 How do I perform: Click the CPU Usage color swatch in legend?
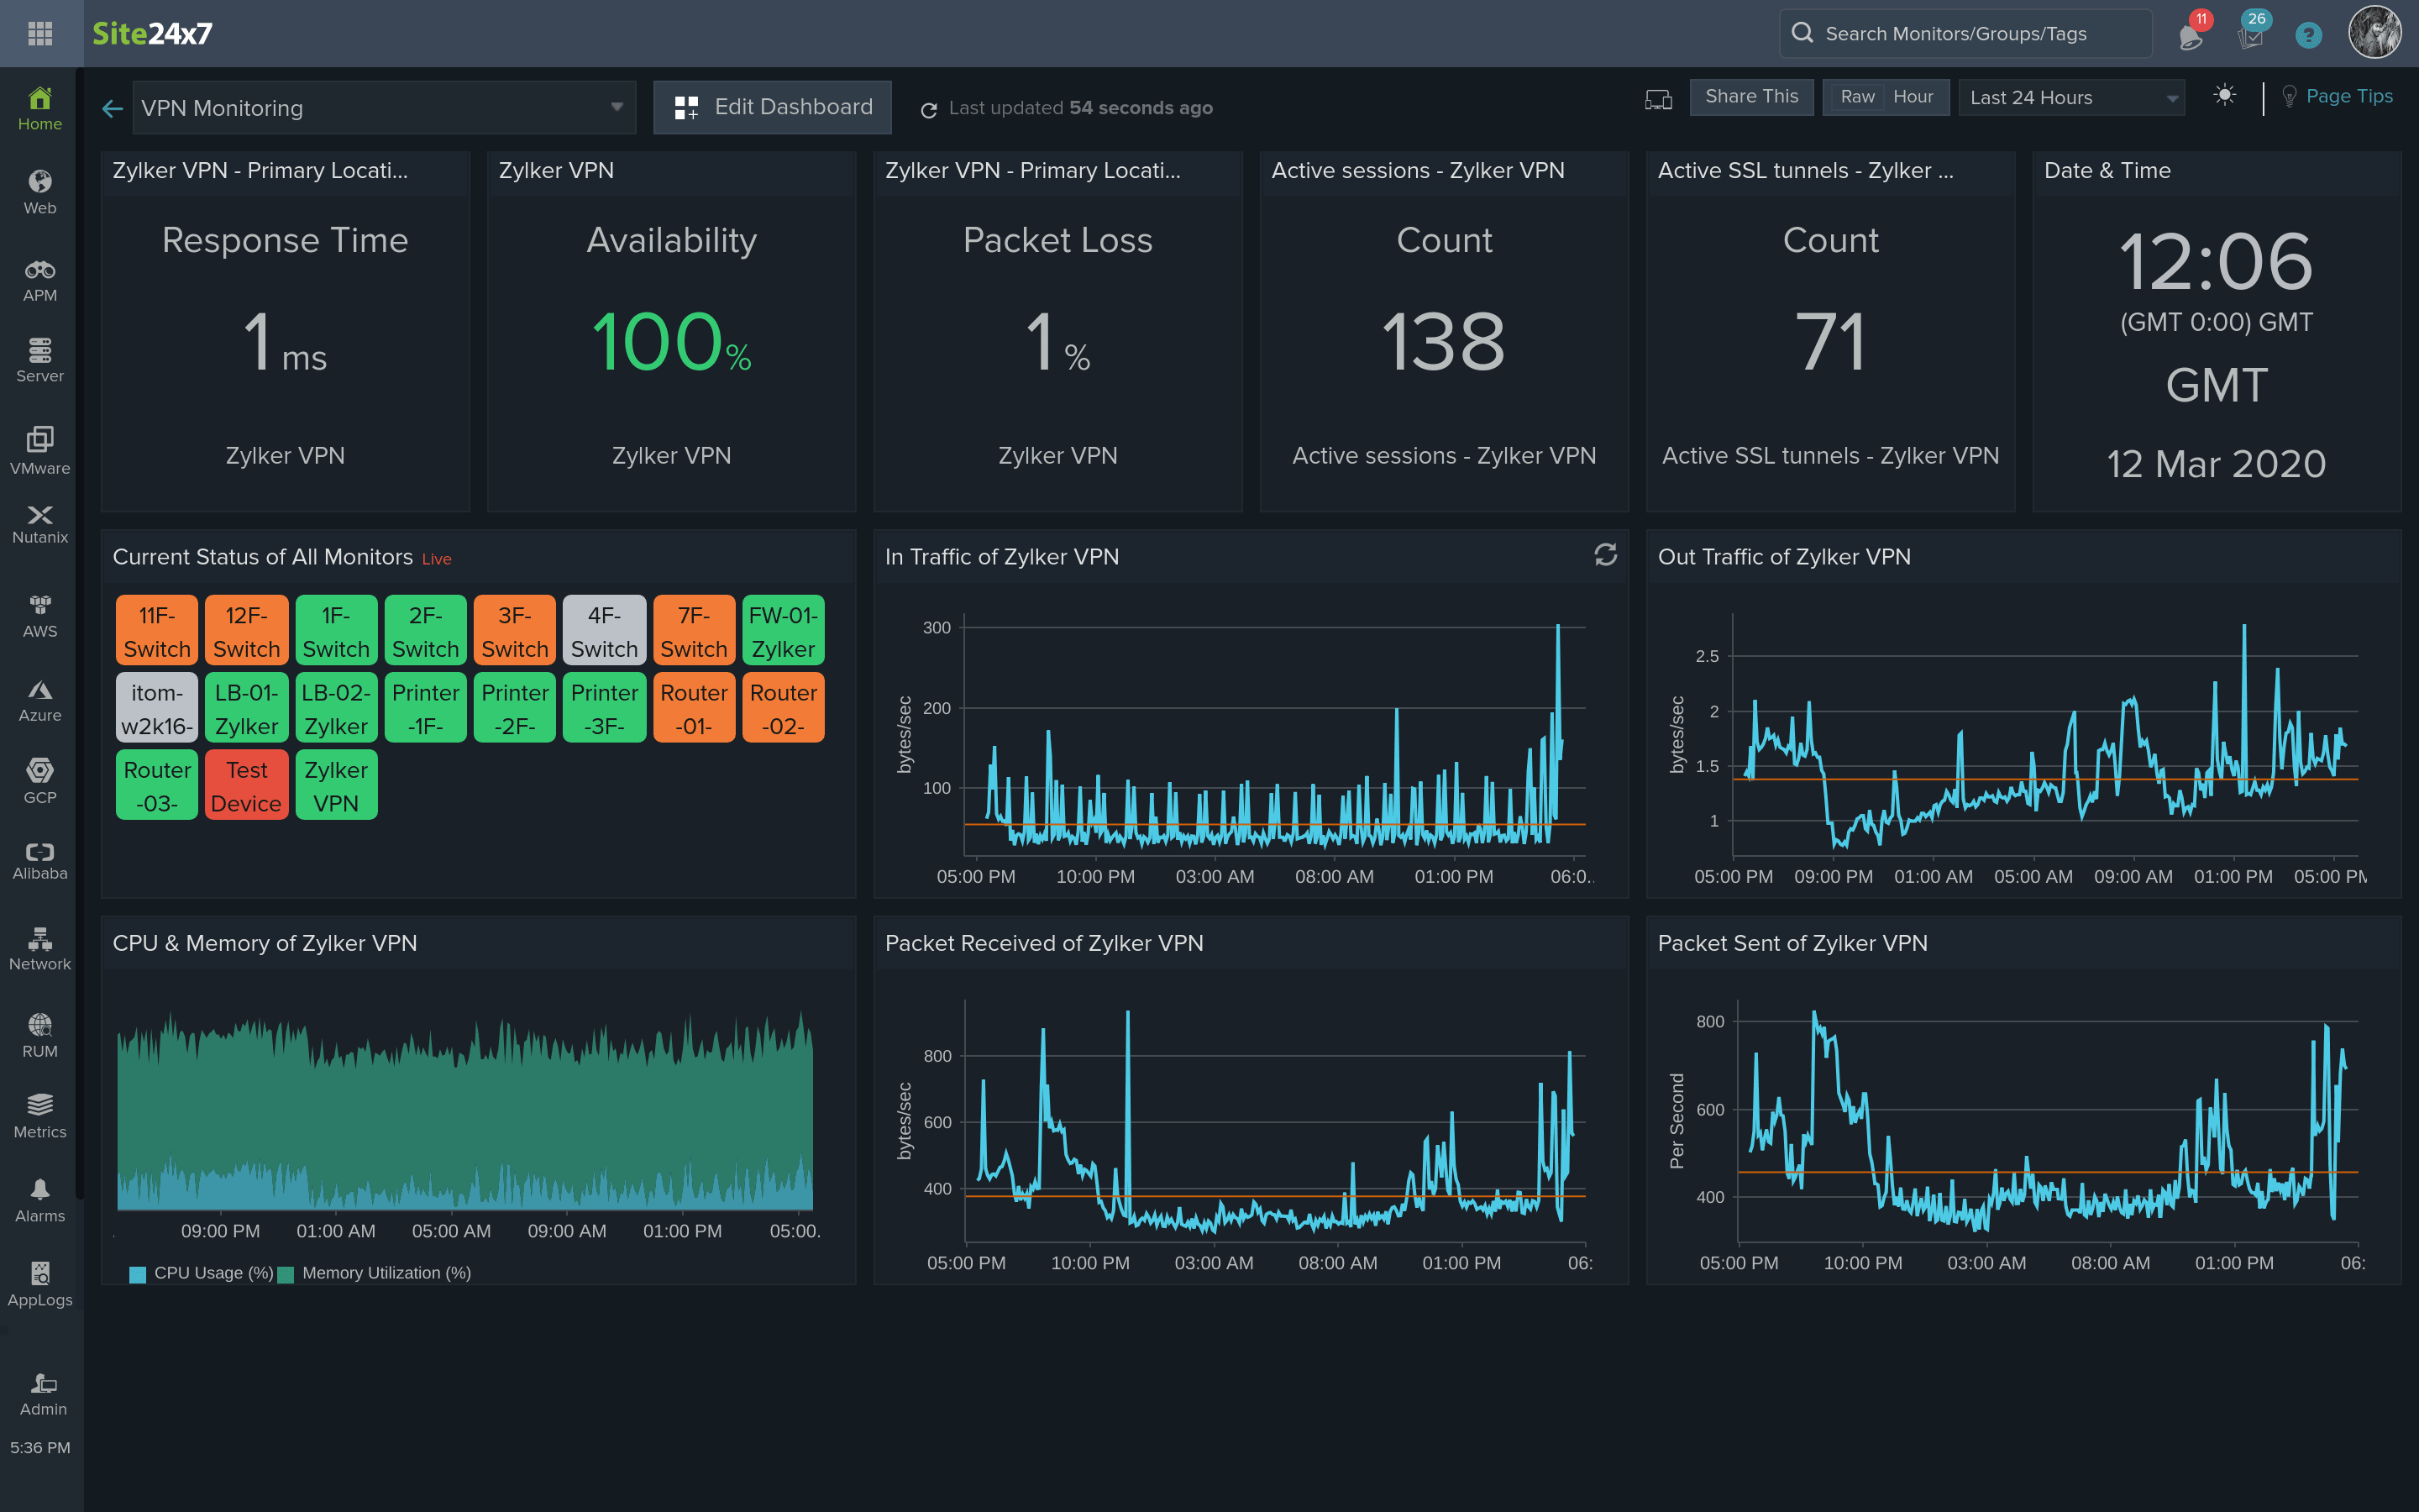pyautogui.click(x=134, y=1273)
